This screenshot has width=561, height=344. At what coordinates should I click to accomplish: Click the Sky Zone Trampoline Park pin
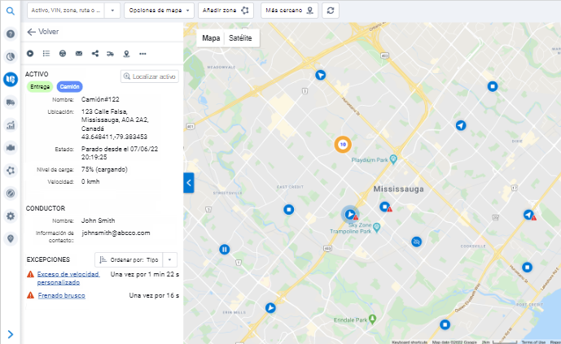pyautogui.click(x=376, y=227)
